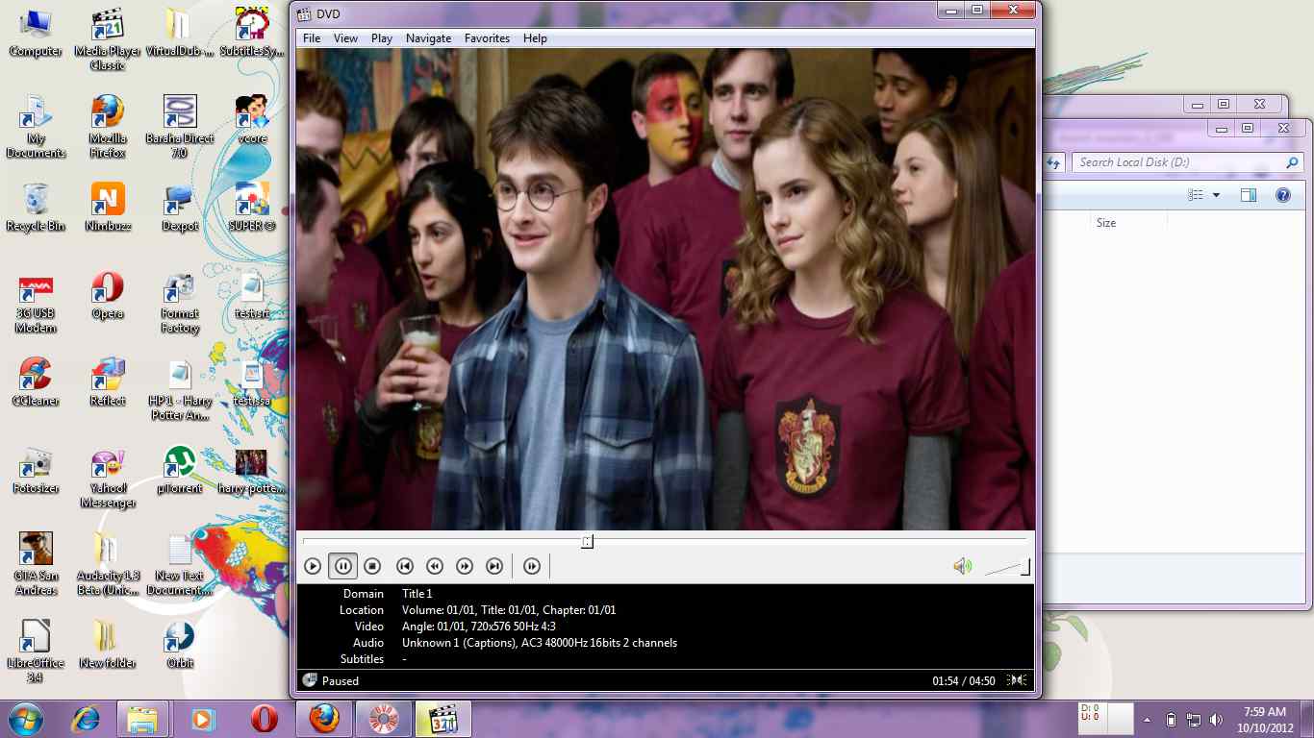Select the Opera desktop shortcut

pos(108,296)
